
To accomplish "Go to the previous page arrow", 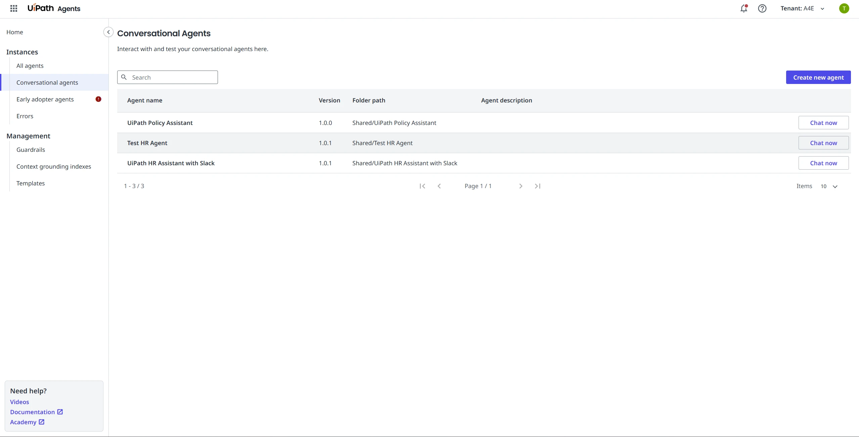I will [439, 186].
